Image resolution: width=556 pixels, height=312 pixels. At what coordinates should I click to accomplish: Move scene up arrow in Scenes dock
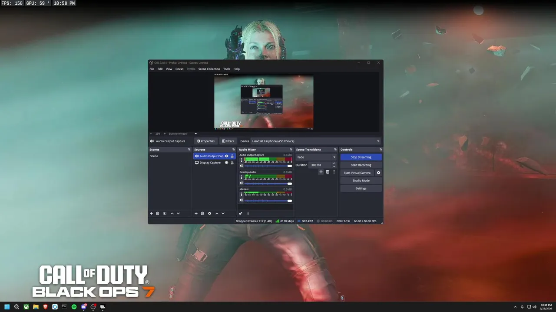tap(172, 213)
